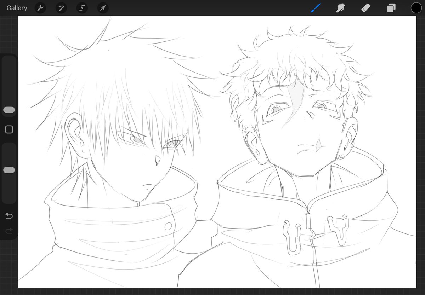Open the Layers panel
The width and height of the screenshot is (425, 295).
click(391, 8)
